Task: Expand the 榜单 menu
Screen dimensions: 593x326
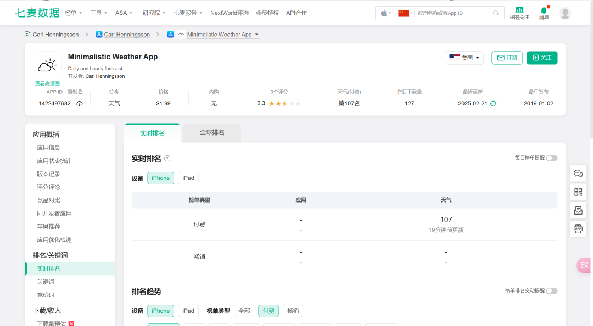Action: 74,13
